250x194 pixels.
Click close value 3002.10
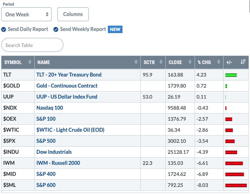pos(177,141)
